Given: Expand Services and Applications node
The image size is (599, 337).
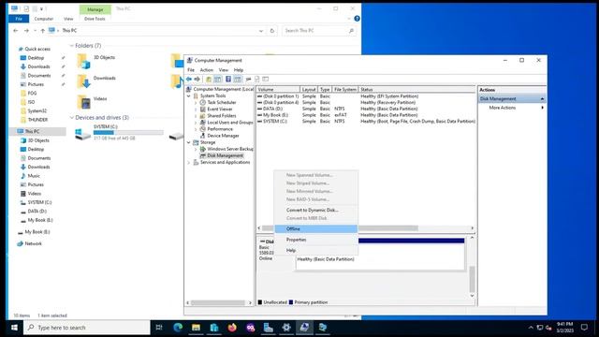Looking at the screenshot, I should (189, 162).
